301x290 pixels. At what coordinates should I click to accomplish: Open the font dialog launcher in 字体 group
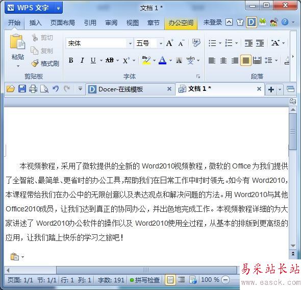click(198, 77)
